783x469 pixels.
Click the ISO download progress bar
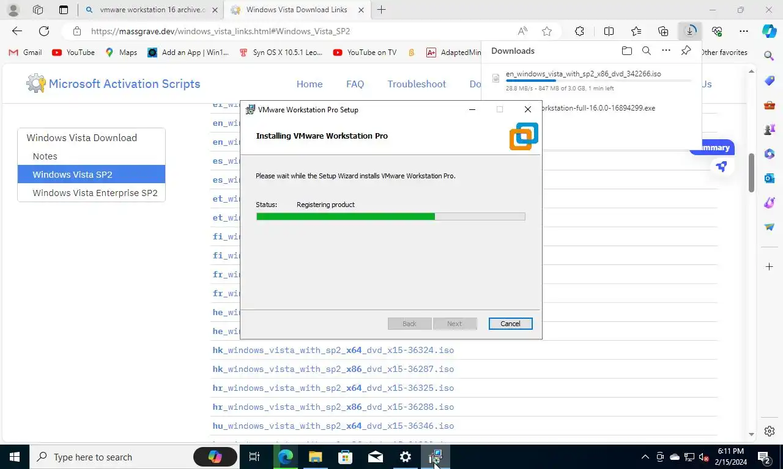[x=599, y=81]
